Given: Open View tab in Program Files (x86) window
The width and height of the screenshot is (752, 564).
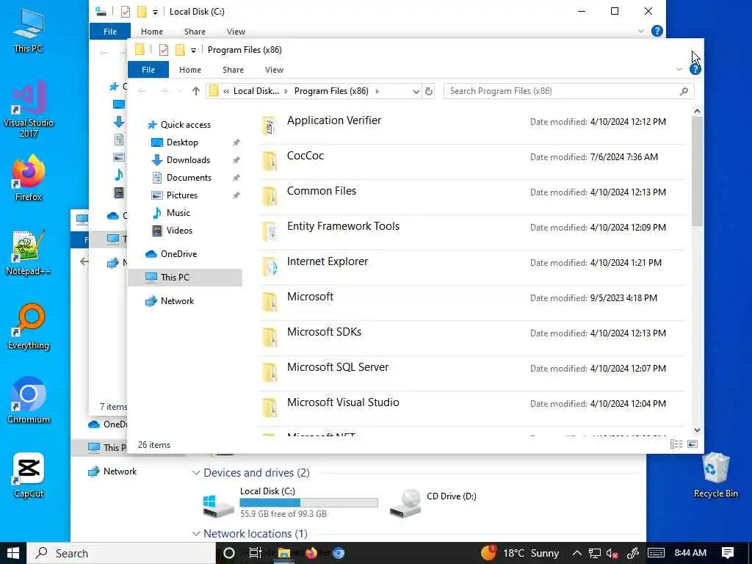Looking at the screenshot, I should (x=274, y=70).
